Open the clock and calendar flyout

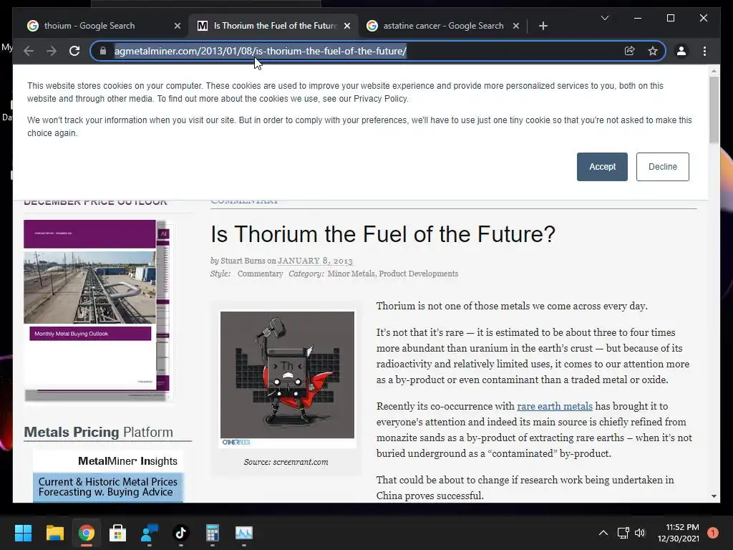(x=679, y=533)
